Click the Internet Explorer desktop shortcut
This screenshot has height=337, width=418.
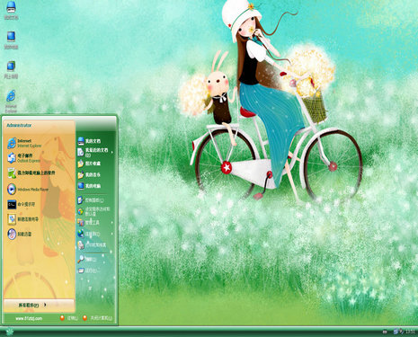coord(11,102)
